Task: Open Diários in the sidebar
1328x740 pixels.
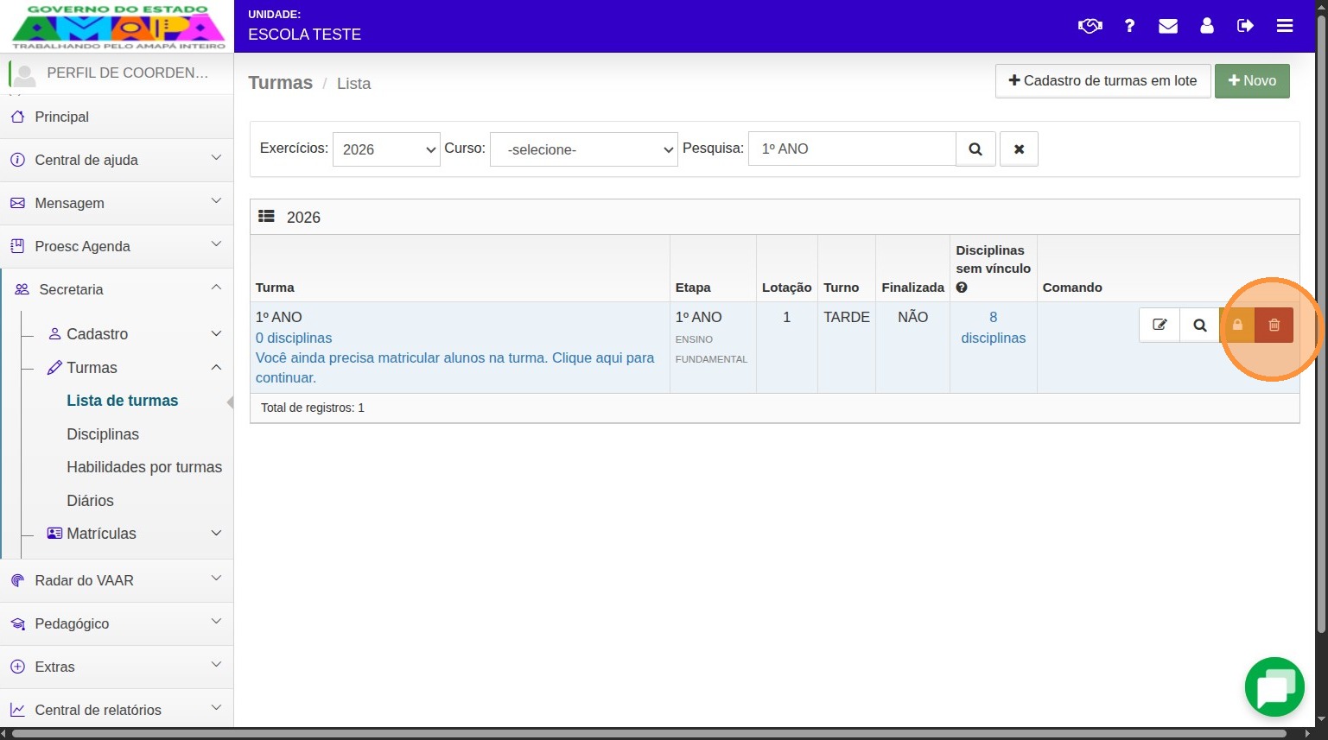Action: coord(90,501)
